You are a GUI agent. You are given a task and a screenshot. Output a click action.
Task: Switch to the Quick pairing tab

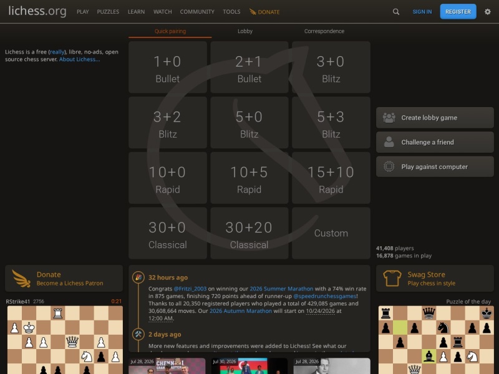170,31
